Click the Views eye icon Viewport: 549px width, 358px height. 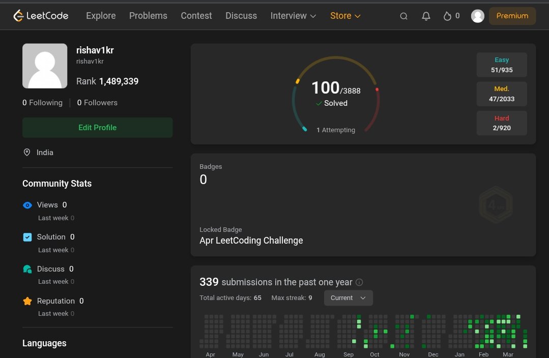point(27,205)
